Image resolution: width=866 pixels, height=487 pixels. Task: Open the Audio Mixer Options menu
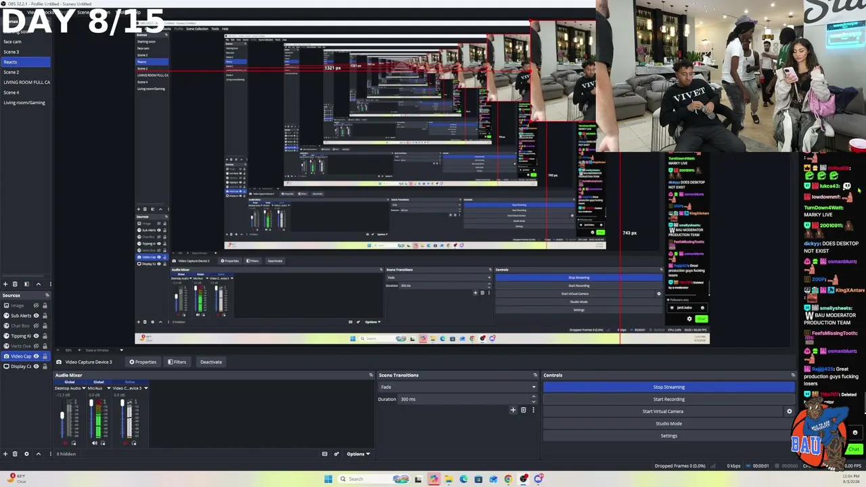coord(358,454)
